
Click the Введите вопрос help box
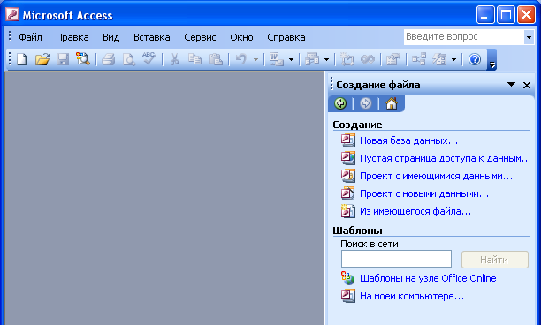click(x=464, y=37)
